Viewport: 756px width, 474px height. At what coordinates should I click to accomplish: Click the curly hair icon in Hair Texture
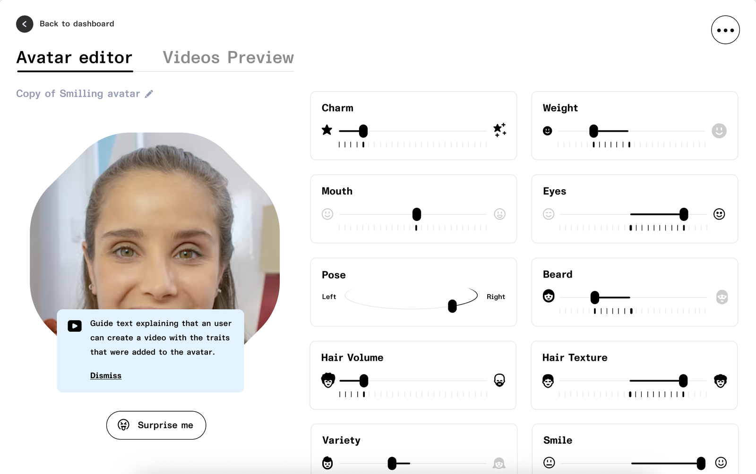(x=720, y=381)
